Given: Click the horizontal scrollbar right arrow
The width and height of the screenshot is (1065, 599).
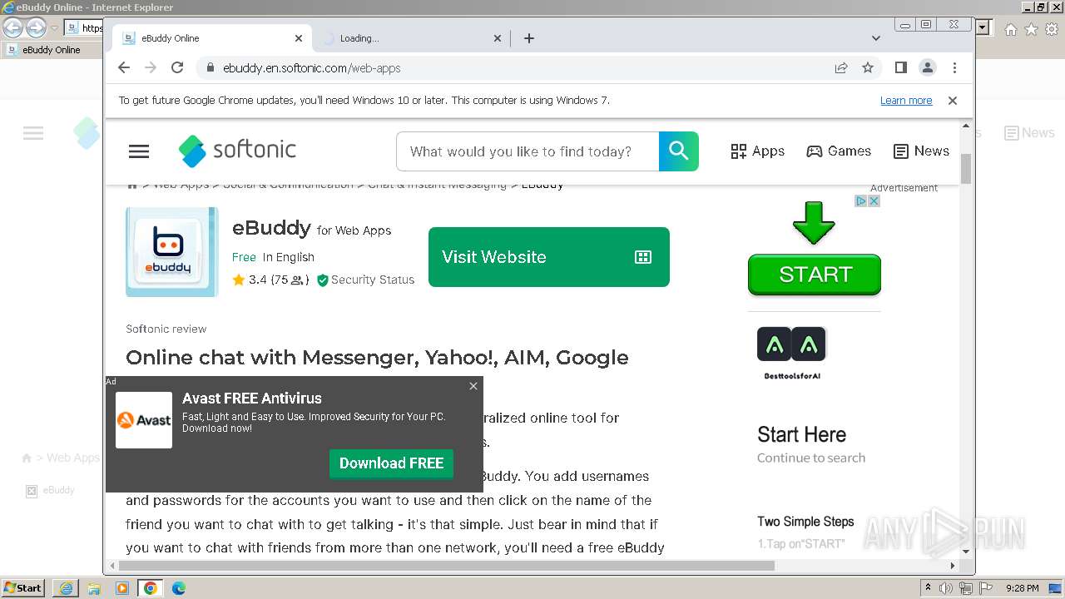Looking at the screenshot, I should [x=953, y=566].
